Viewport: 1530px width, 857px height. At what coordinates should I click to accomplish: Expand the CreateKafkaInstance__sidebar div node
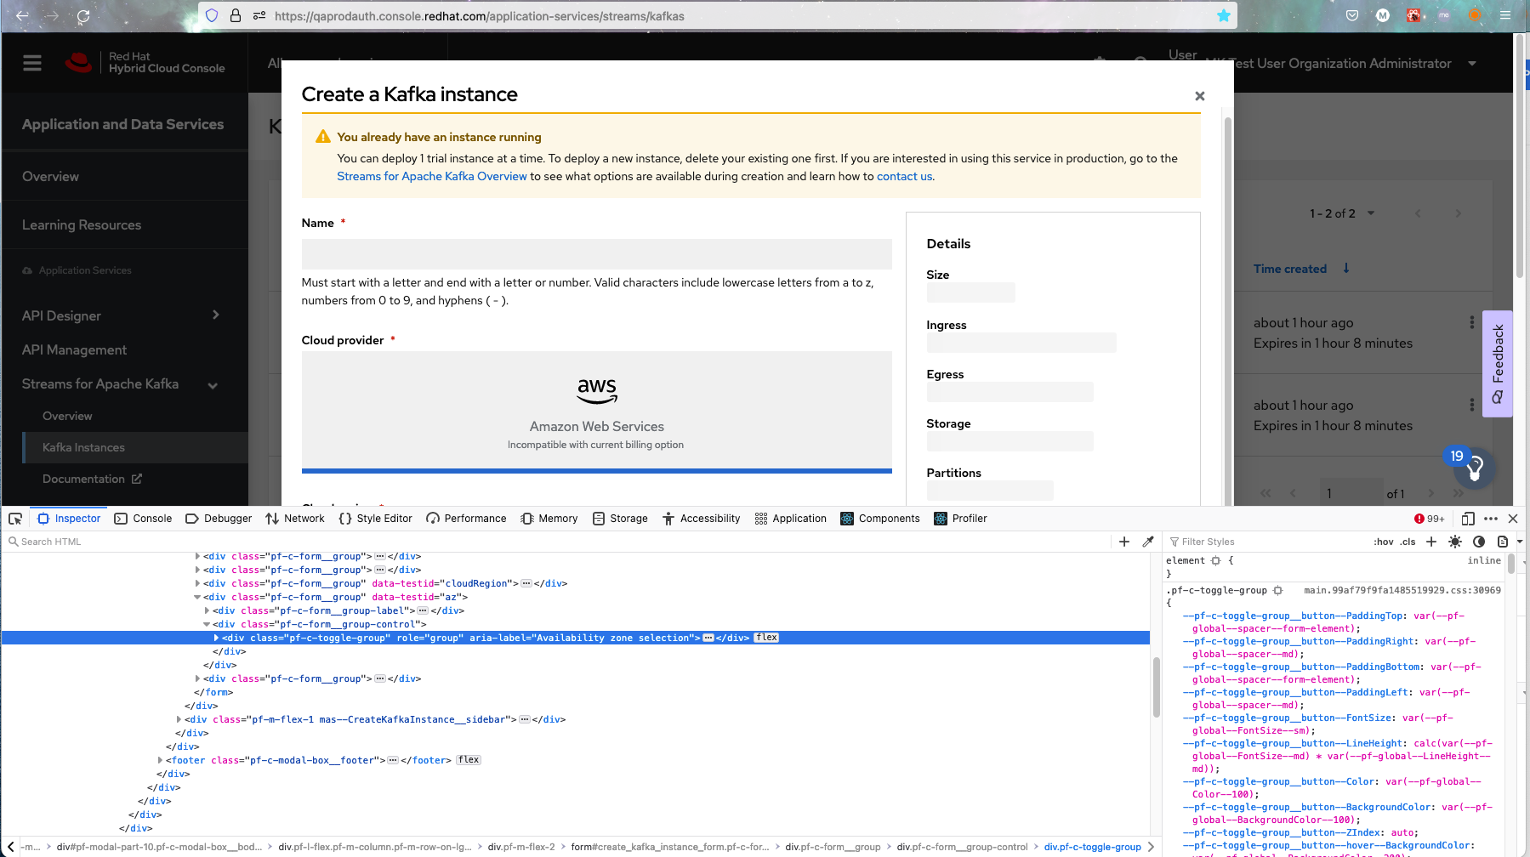click(179, 719)
